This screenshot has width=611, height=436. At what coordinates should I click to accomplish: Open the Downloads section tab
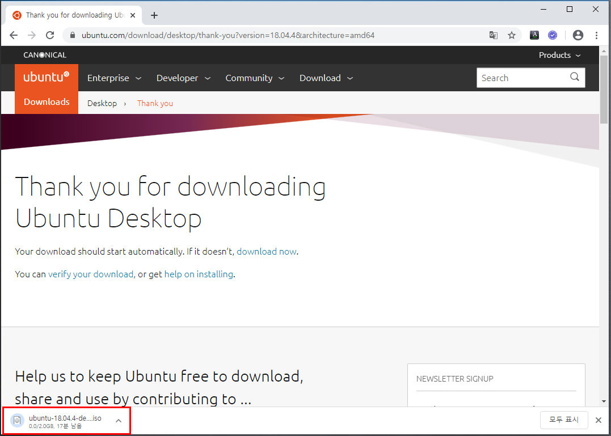(x=47, y=103)
